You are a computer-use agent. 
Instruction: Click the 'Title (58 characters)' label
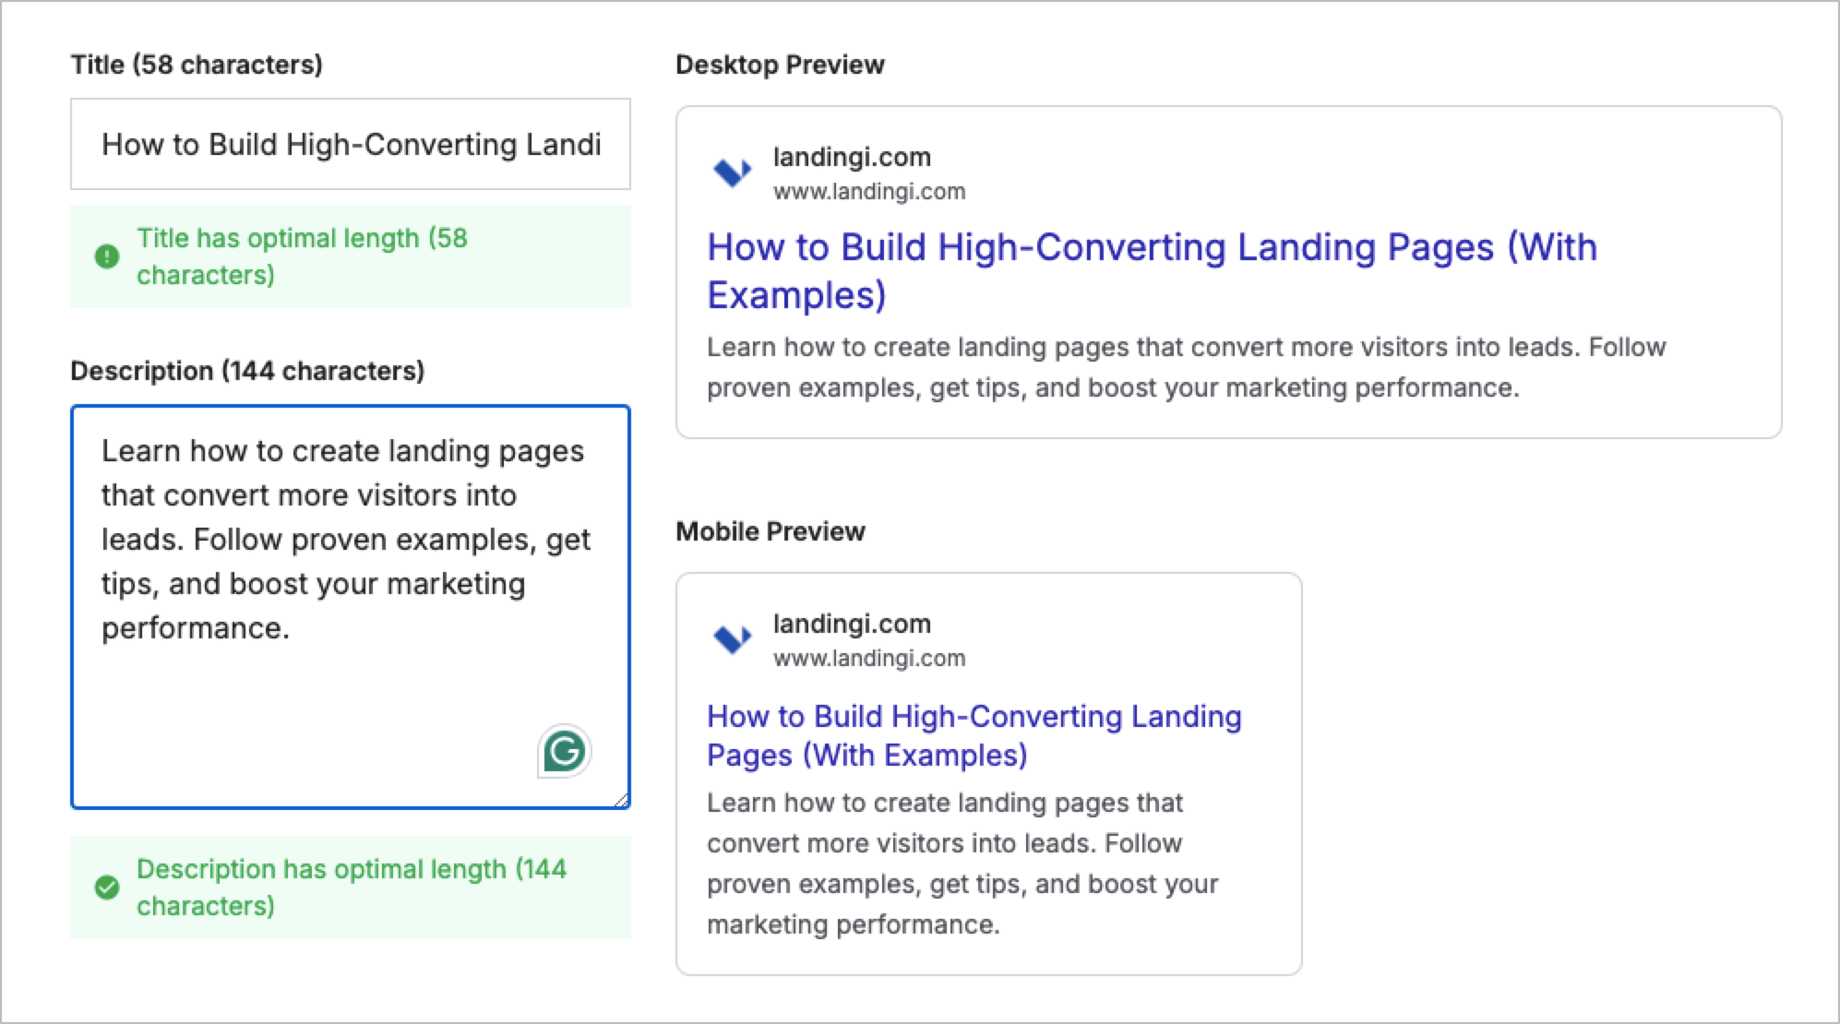[197, 65]
